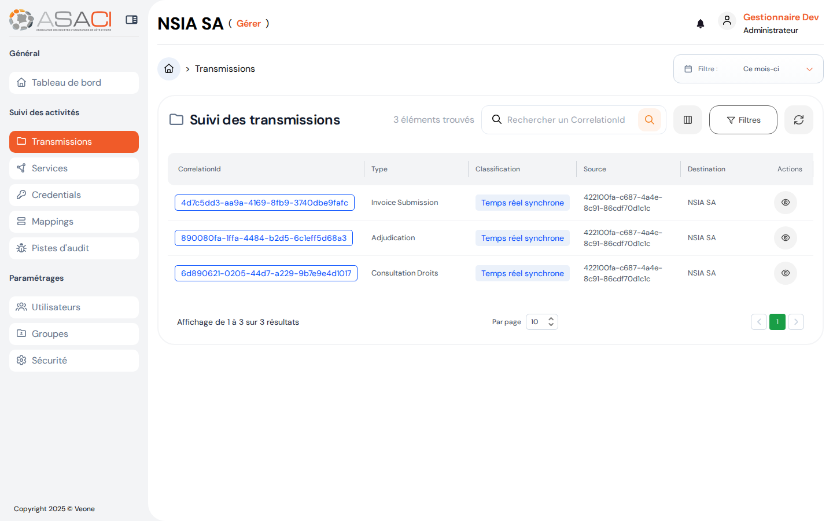The height and width of the screenshot is (521, 833).
Task: Click the Rechercher un CorrelationId search field
Action: [566, 119]
